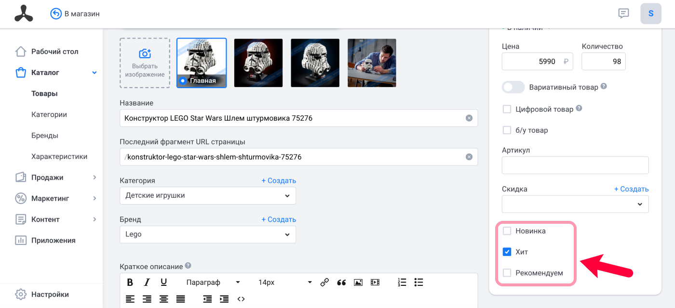Click Выбрать изображение upload button
The height and width of the screenshot is (308, 675).
point(145,63)
